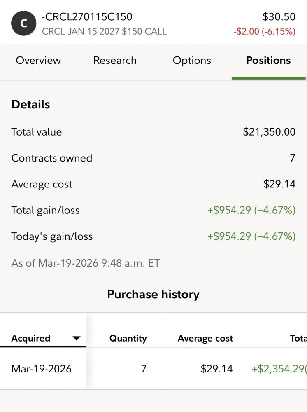Click the round C ticker icon
The width and height of the screenshot is (307, 412).
pyautogui.click(x=24, y=24)
